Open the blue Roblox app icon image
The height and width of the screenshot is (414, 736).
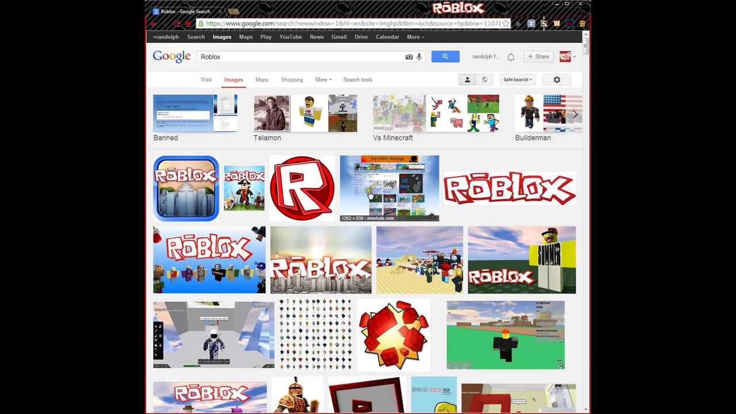(186, 188)
